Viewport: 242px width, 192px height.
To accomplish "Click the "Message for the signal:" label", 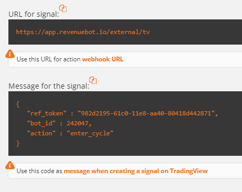I will pos(49,86).
